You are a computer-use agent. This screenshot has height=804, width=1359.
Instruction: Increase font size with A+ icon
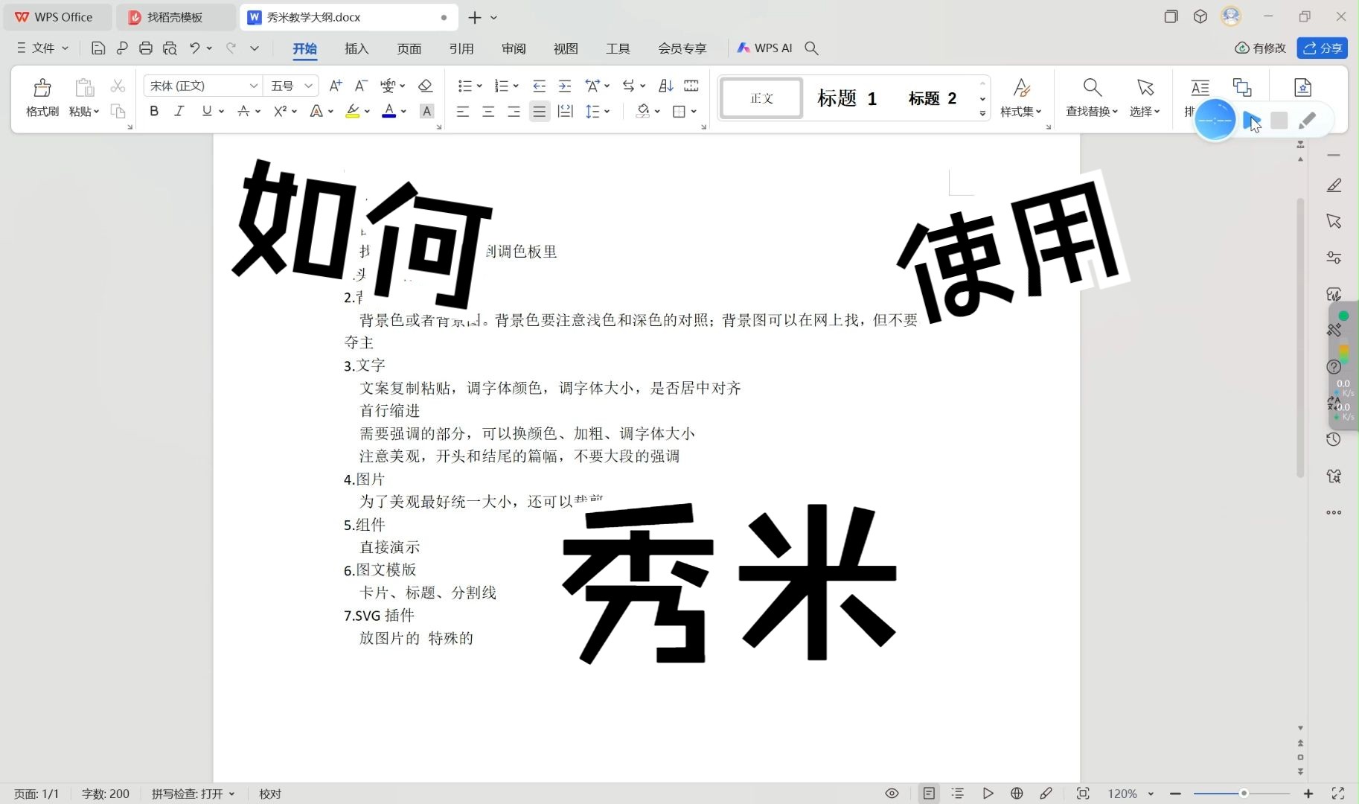click(336, 86)
